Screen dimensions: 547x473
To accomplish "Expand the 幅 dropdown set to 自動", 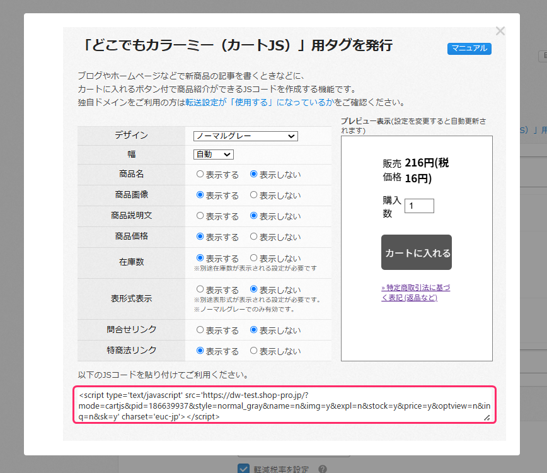I will 213,155.
